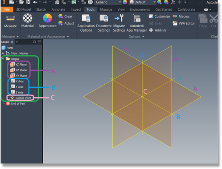
Task: Open Migrate Settings
Action: (x=119, y=23)
